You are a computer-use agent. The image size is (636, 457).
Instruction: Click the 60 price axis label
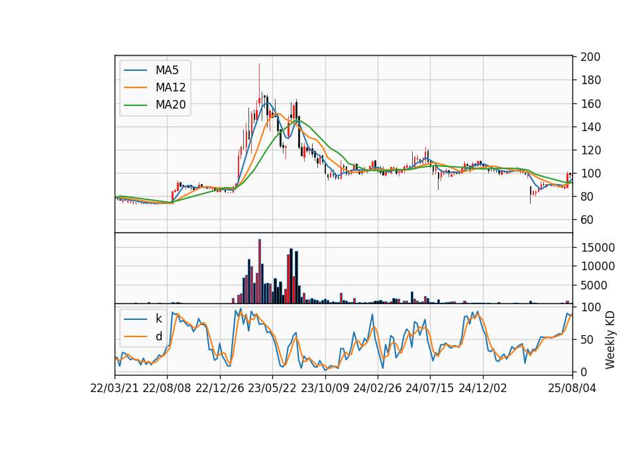(587, 219)
